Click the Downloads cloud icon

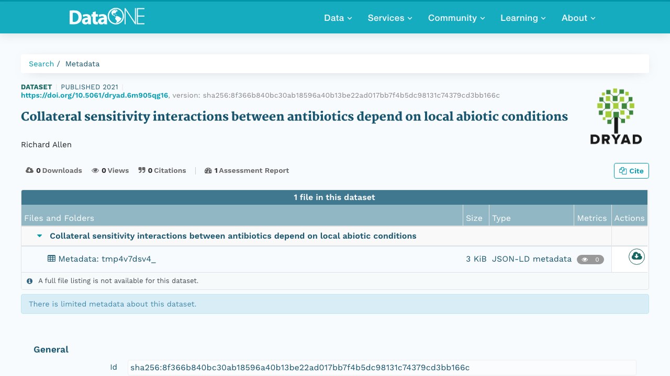pos(30,170)
